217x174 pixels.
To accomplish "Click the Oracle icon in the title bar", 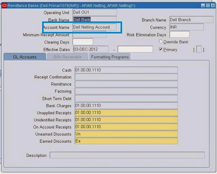I will pyautogui.click(x=4, y=6).
